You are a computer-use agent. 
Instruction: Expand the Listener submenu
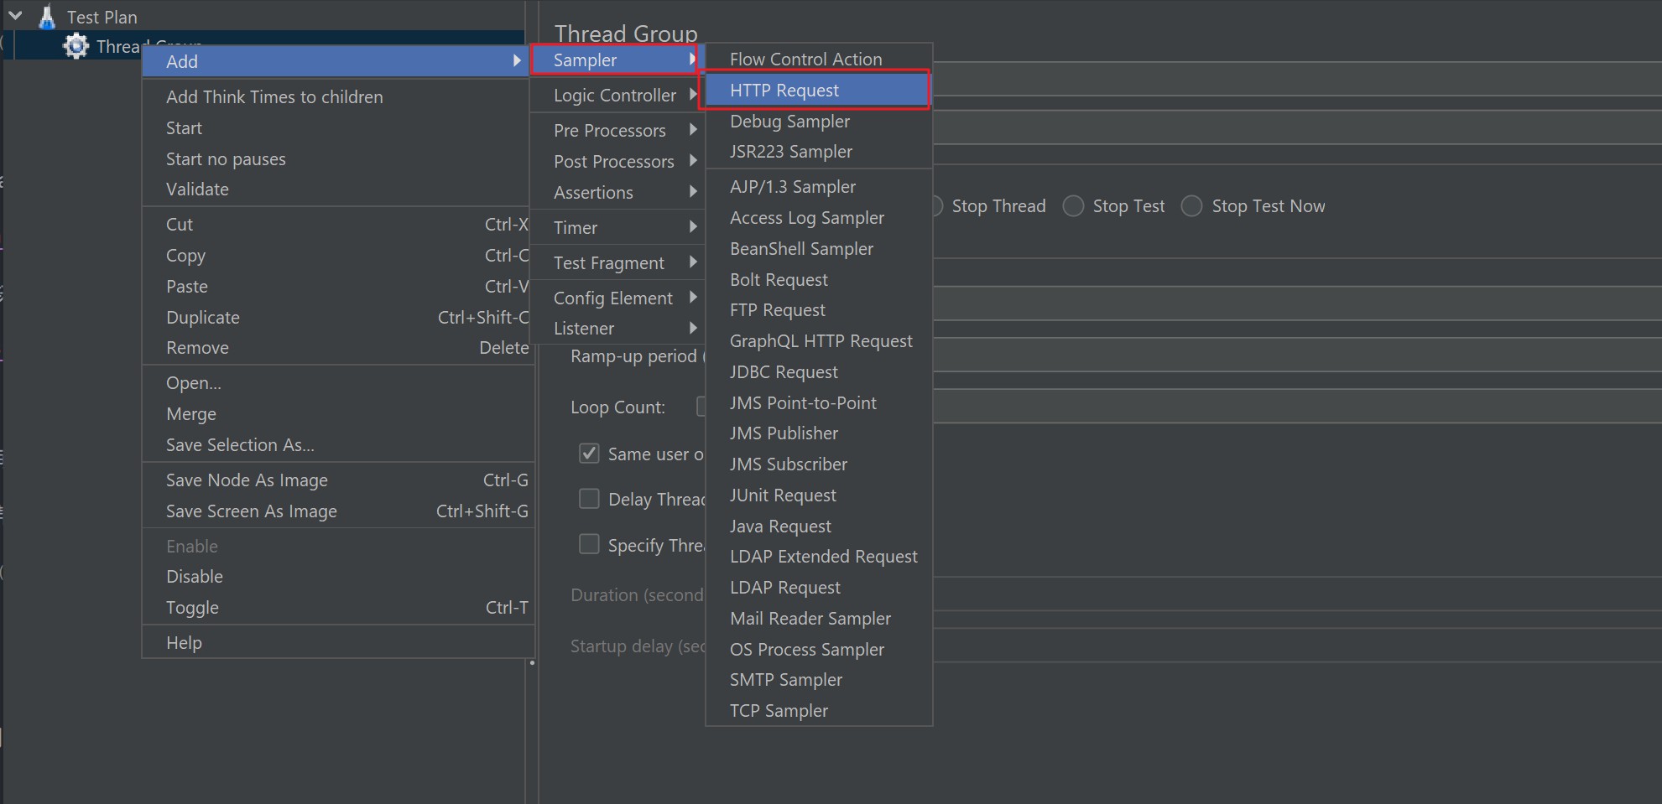(617, 328)
